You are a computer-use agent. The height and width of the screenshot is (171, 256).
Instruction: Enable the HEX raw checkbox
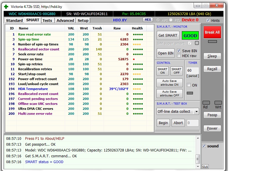pyautogui.click(x=179, y=56)
